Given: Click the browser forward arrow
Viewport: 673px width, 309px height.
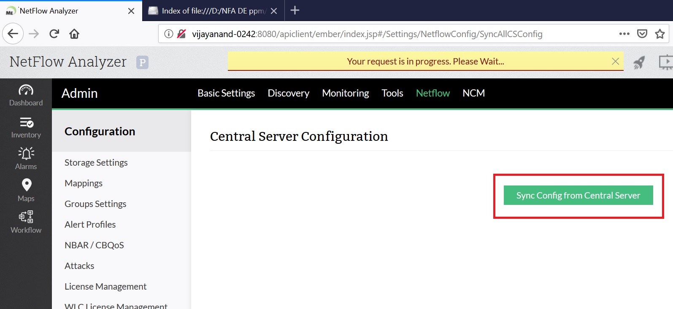Looking at the screenshot, I should (34, 34).
